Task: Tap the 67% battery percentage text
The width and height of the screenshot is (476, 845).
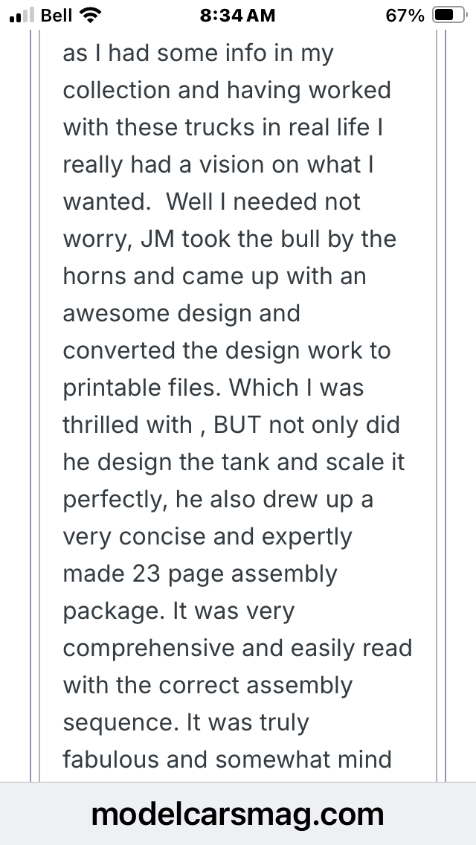Action: pyautogui.click(x=405, y=16)
